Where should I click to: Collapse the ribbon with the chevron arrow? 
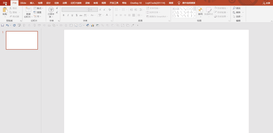click(271, 21)
